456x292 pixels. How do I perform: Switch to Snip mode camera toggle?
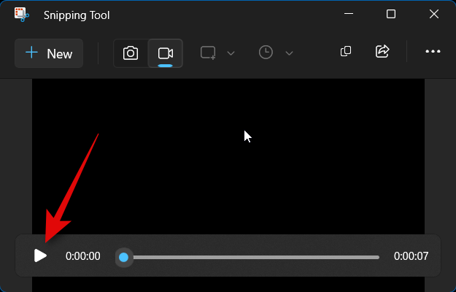coord(131,53)
